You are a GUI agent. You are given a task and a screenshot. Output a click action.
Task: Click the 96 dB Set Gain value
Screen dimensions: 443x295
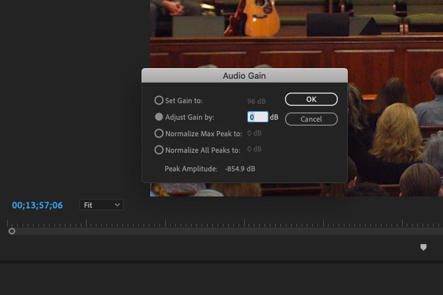(257, 101)
